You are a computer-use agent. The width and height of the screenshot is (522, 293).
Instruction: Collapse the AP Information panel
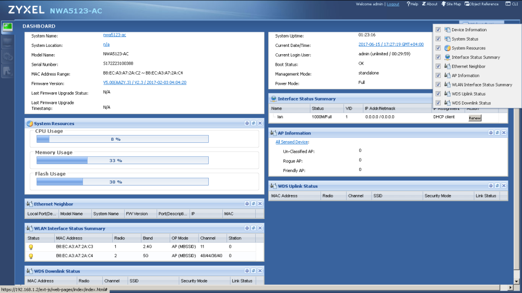tap(491, 133)
